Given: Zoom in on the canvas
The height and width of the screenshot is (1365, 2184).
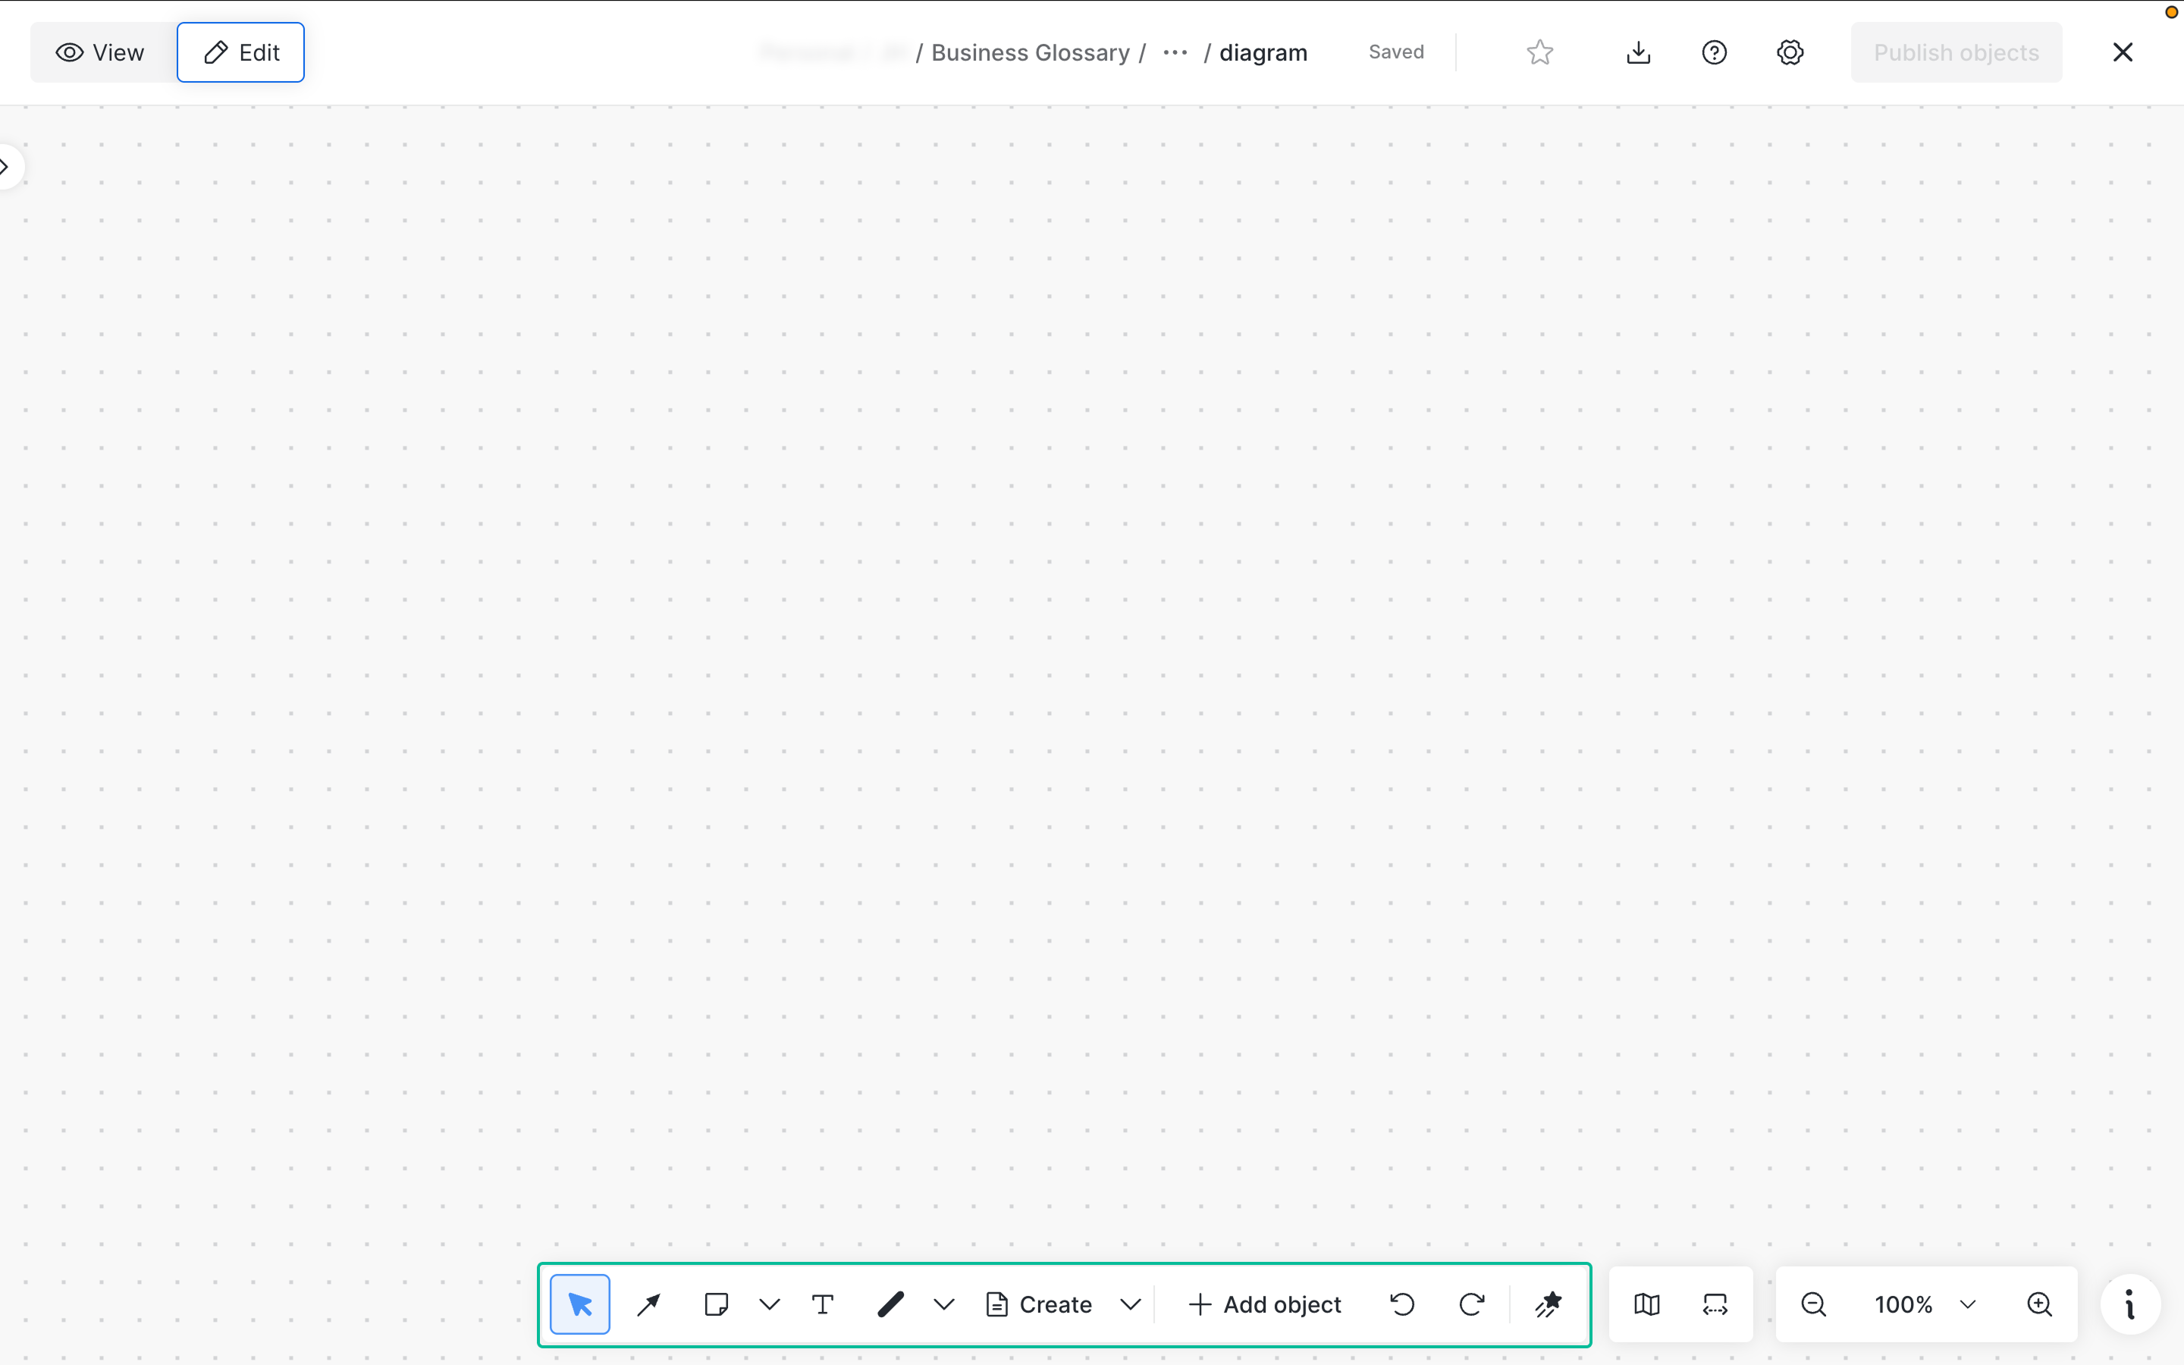Looking at the screenshot, I should coord(2038,1304).
